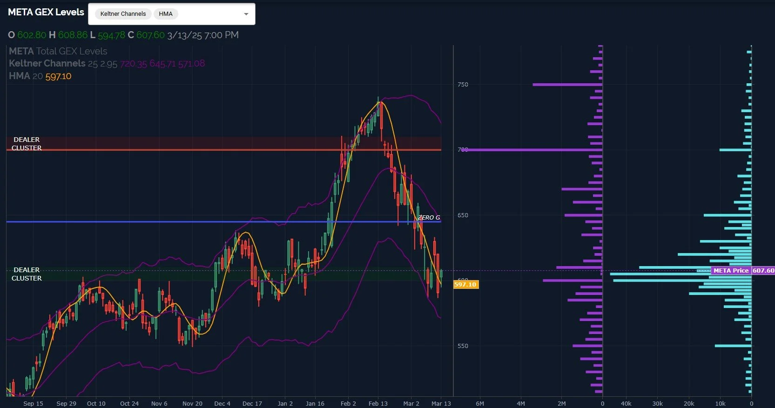Viewport: 775px width, 408px height.
Task: Click the low price 594.78 value
Action: point(111,35)
